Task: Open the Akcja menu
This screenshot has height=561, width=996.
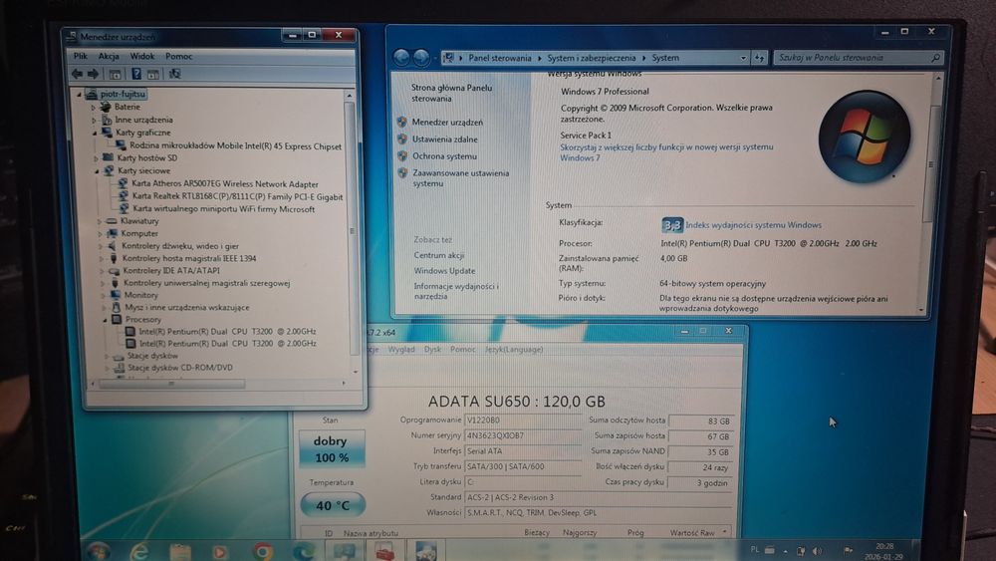Action: [x=109, y=56]
